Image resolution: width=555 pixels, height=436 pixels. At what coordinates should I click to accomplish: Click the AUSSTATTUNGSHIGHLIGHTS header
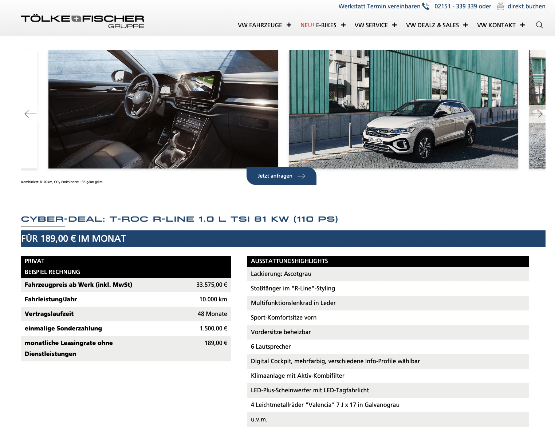point(388,261)
